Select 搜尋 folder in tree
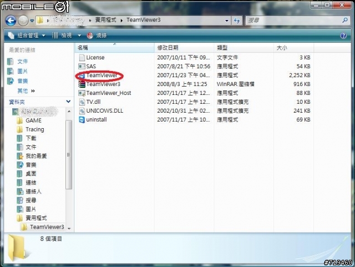The width and height of the screenshot is (355, 267). tap(27, 200)
